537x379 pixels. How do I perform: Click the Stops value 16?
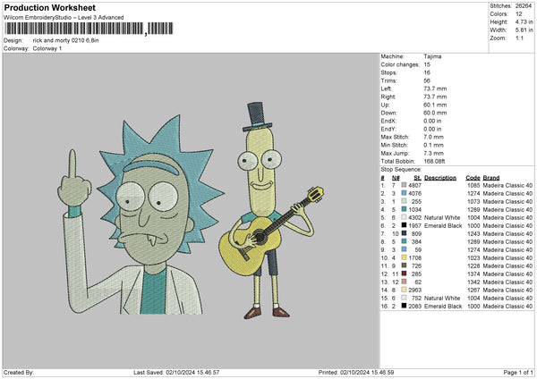(427, 72)
